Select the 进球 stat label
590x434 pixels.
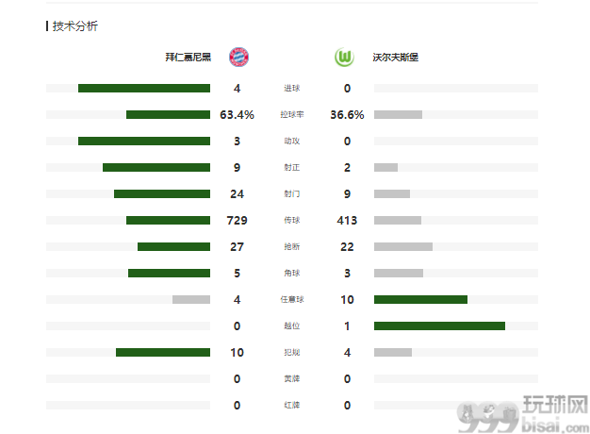tap(292, 88)
